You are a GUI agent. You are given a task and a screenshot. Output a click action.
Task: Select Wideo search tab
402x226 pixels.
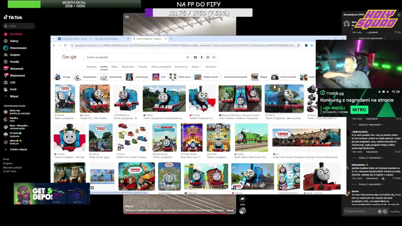coord(115,67)
